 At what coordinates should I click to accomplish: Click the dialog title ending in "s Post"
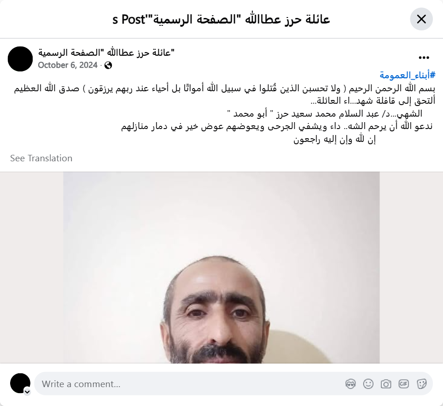tap(221, 19)
